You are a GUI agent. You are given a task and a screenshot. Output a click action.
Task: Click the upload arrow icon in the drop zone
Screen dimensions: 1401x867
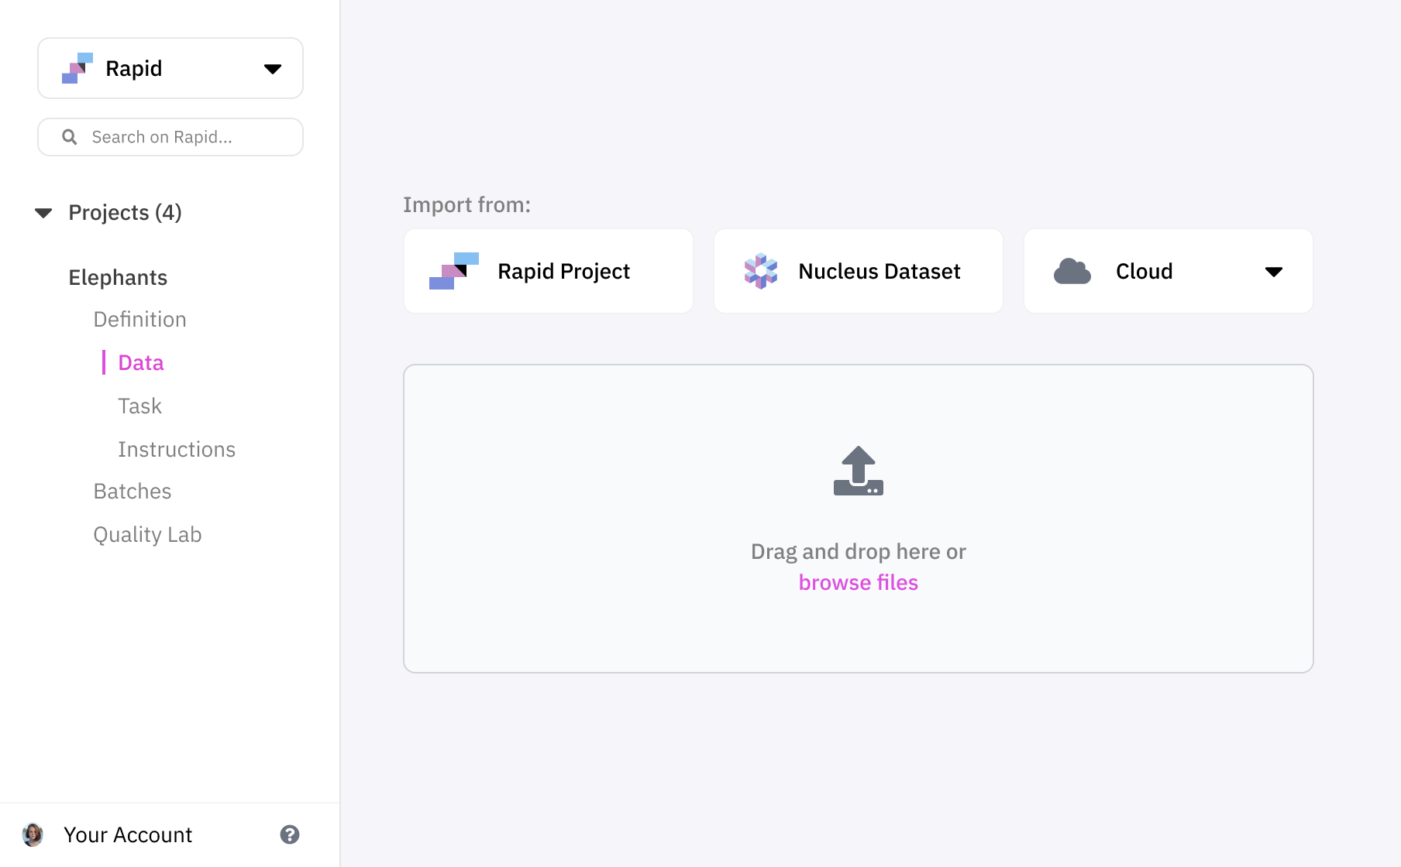(x=858, y=471)
